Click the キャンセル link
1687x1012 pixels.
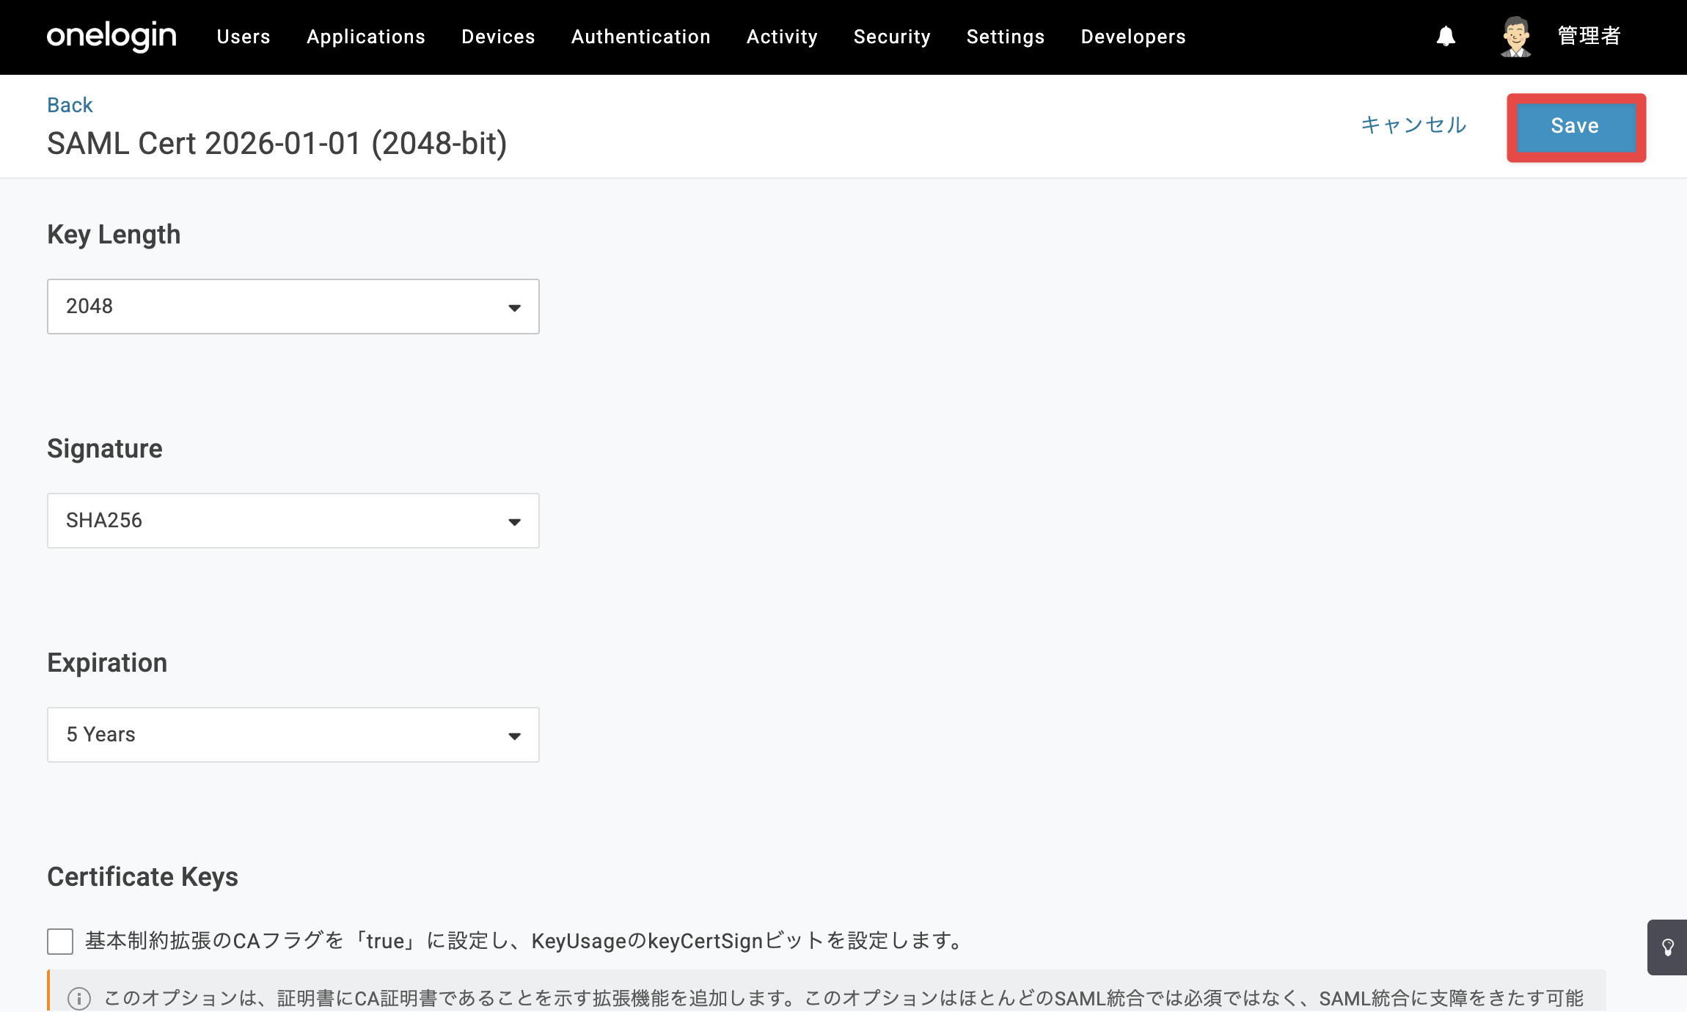(1413, 125)
